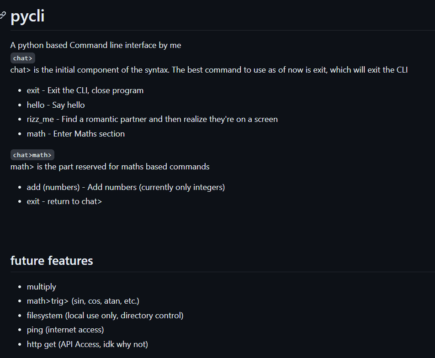Click the "add (numbers)" list item
Image resolution: width=435 pixels, height=358 pixels.
tap(126, 187)
